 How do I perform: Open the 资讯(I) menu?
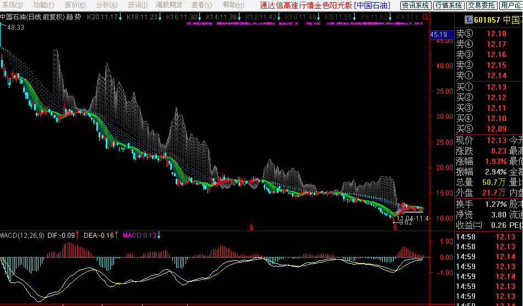click(x=138, y=5)
